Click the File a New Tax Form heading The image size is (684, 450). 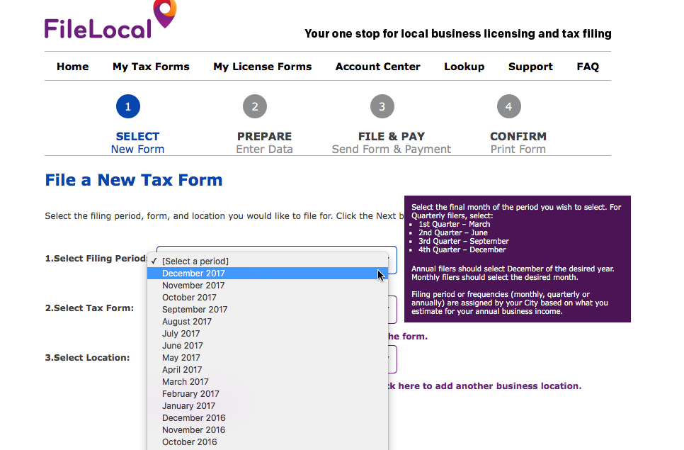(x=134, y=180)
